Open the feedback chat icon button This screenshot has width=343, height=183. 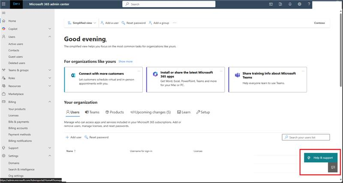tap(333, 168)
